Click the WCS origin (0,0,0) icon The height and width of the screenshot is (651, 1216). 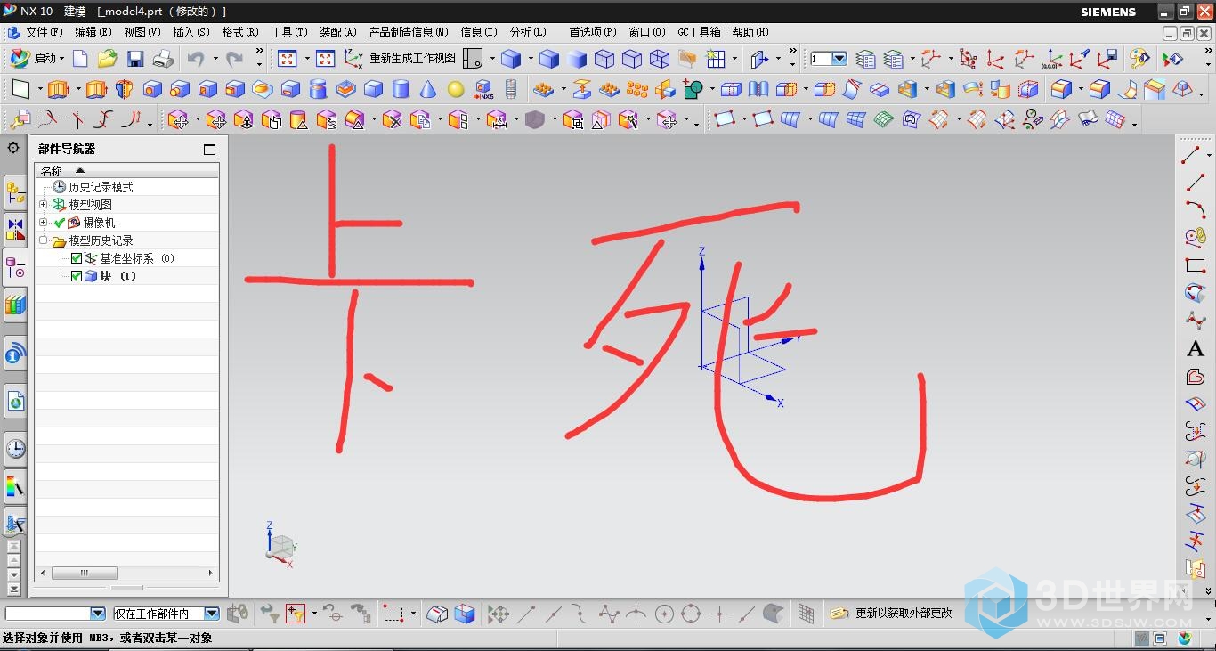pos(1051,59)
